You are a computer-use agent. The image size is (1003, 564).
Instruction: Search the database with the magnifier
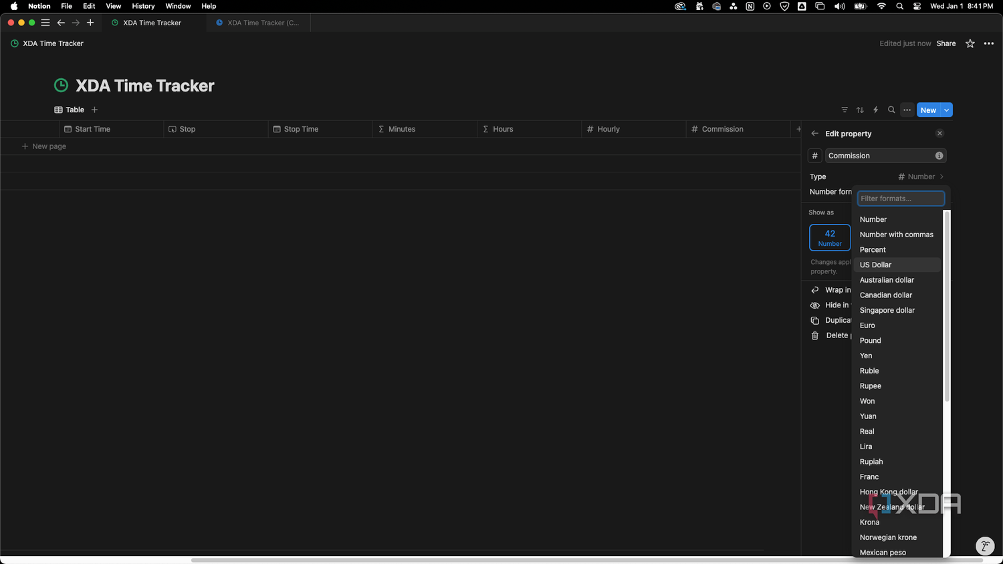pos(891,110)
